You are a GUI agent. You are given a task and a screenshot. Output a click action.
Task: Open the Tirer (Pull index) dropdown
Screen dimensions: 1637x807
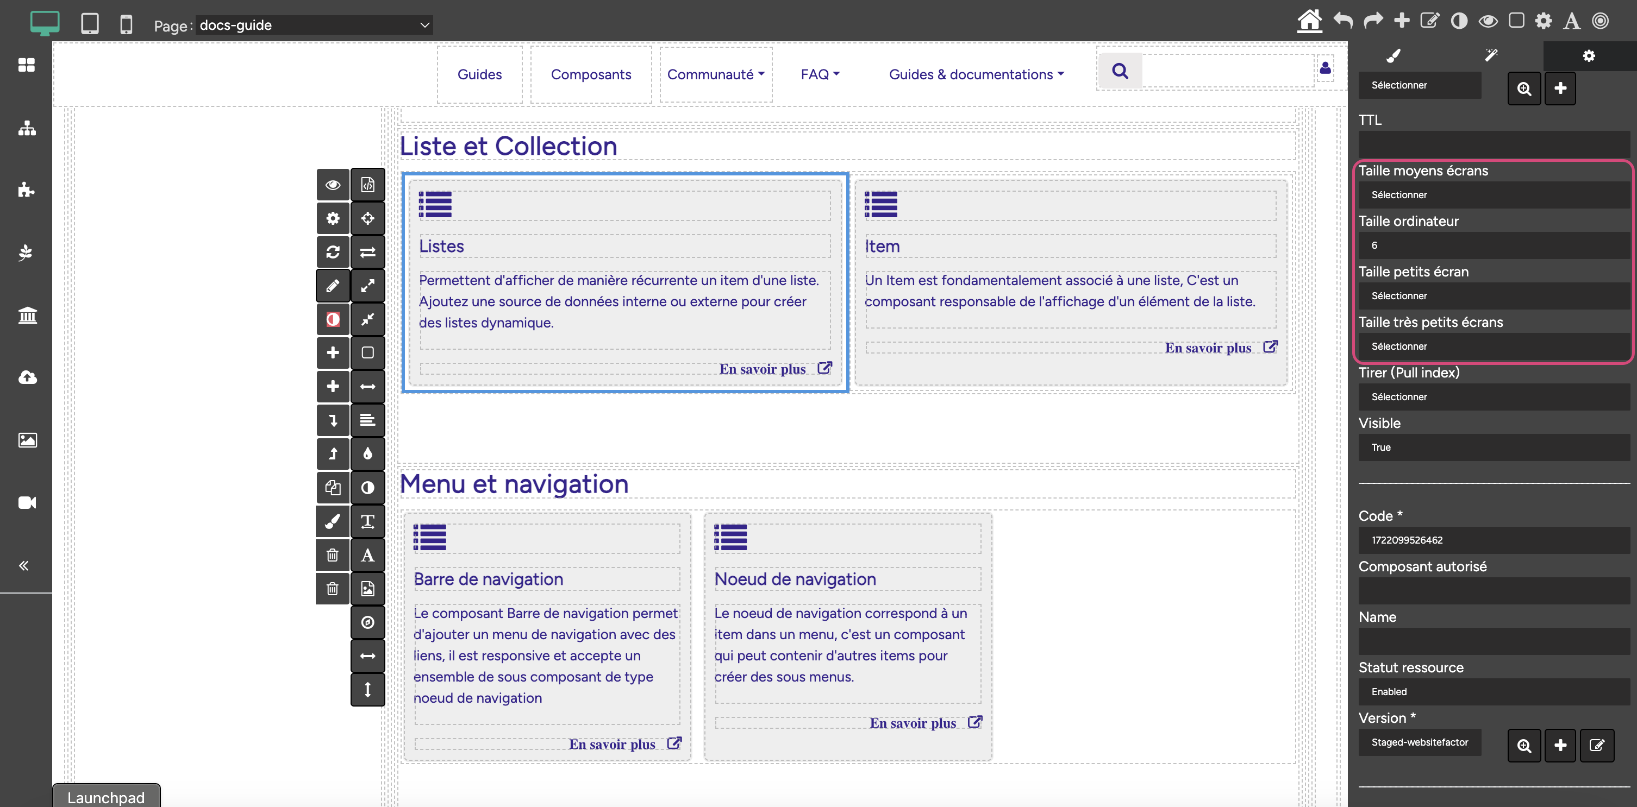tap(1494, 397)
